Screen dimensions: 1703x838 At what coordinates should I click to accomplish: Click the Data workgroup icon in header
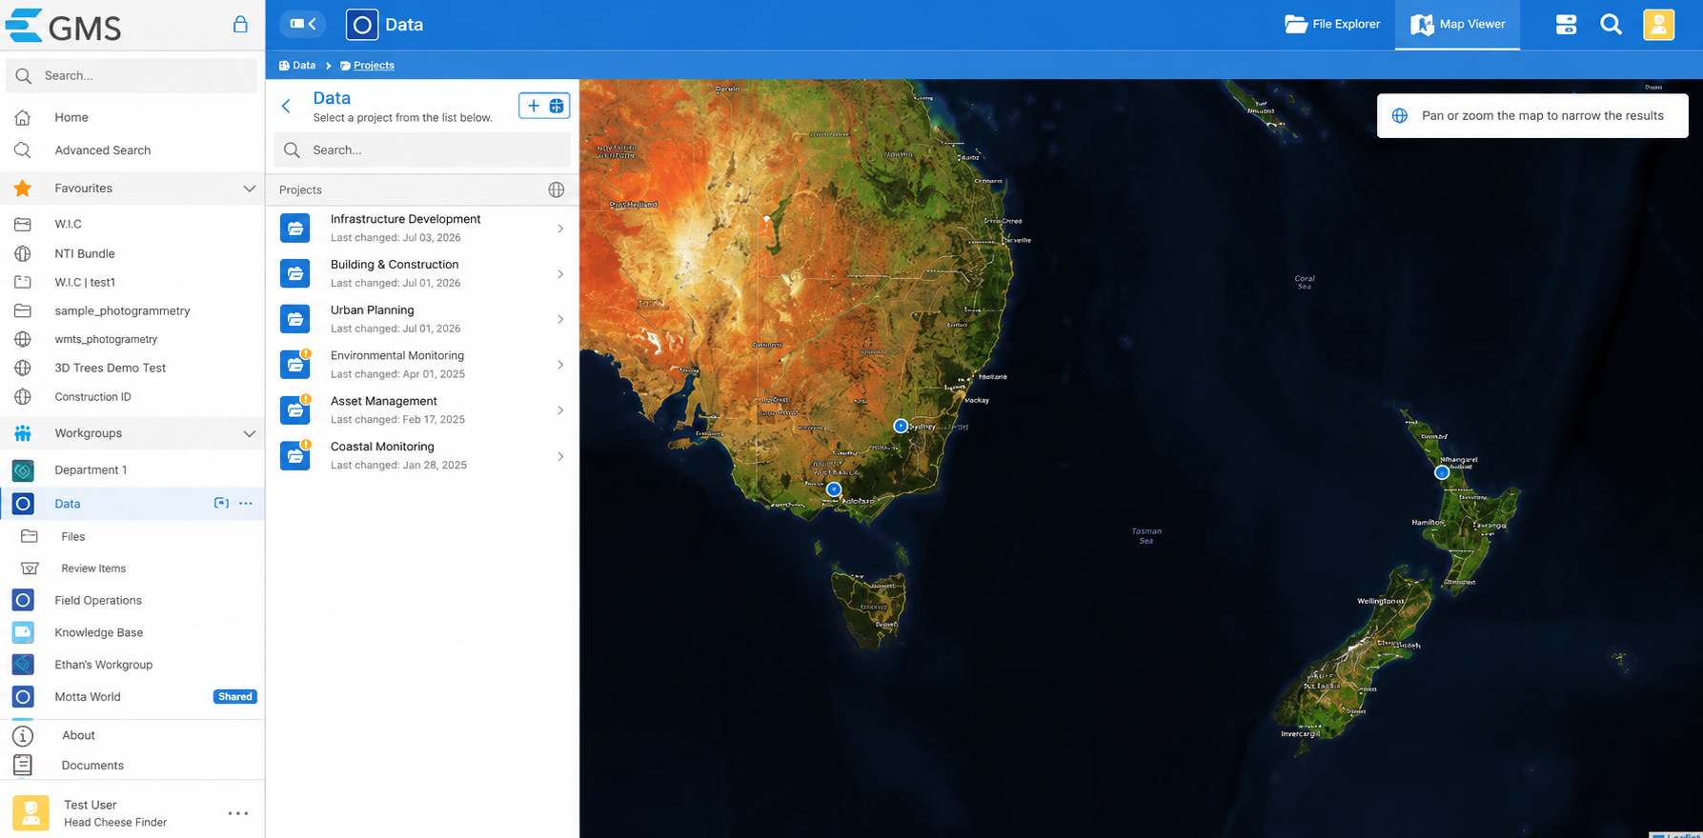362,25
